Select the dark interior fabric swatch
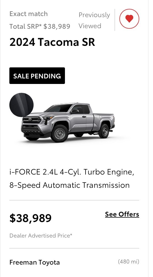This screenshot has height=277, width=153. (x=21, y=105)
